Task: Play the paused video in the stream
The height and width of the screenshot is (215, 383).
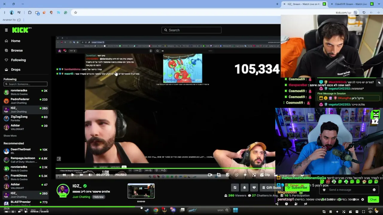Action: click(x=72, y=175)
